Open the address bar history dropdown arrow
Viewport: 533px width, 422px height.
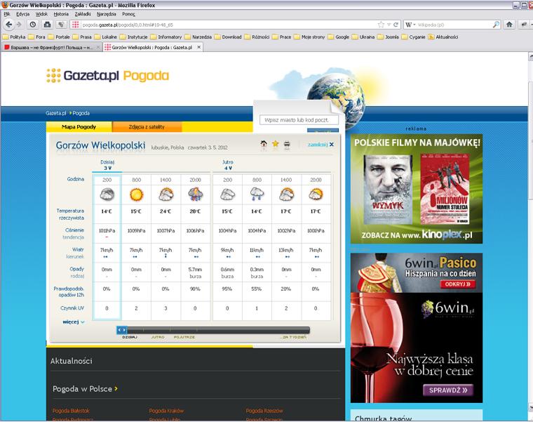[389, 25]
